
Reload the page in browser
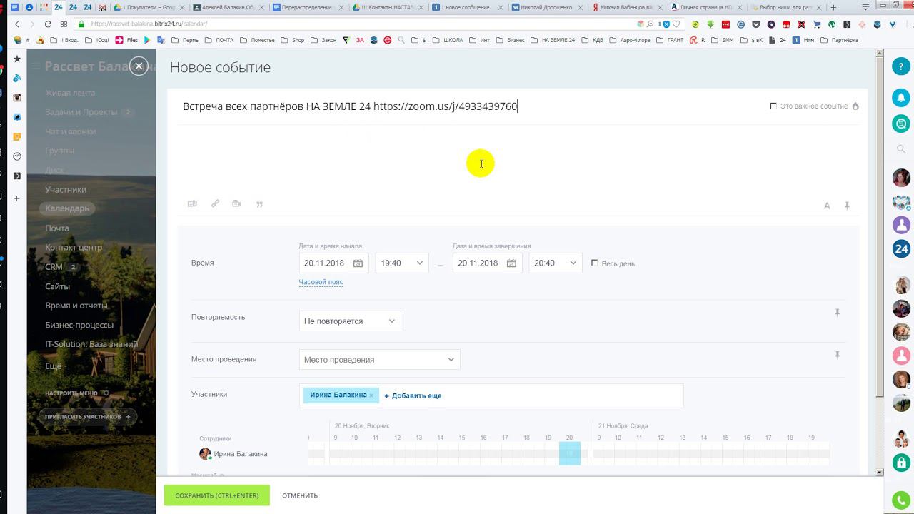click(46, 24)
